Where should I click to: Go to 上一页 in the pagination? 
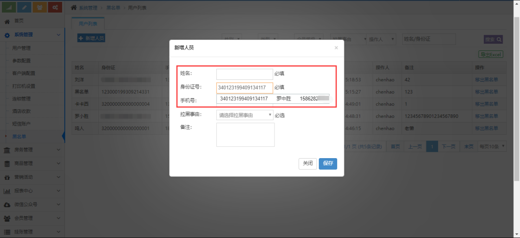tap(415, 146)
